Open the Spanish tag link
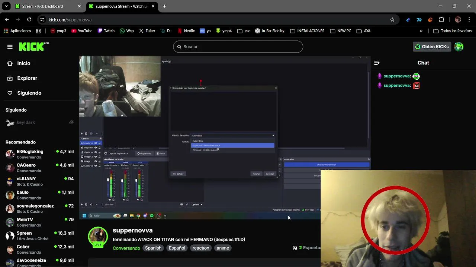476x267 pixels. tap(153, 248)
